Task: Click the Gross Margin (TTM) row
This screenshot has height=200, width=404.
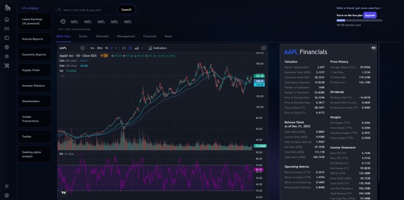Action: [350, 128]
